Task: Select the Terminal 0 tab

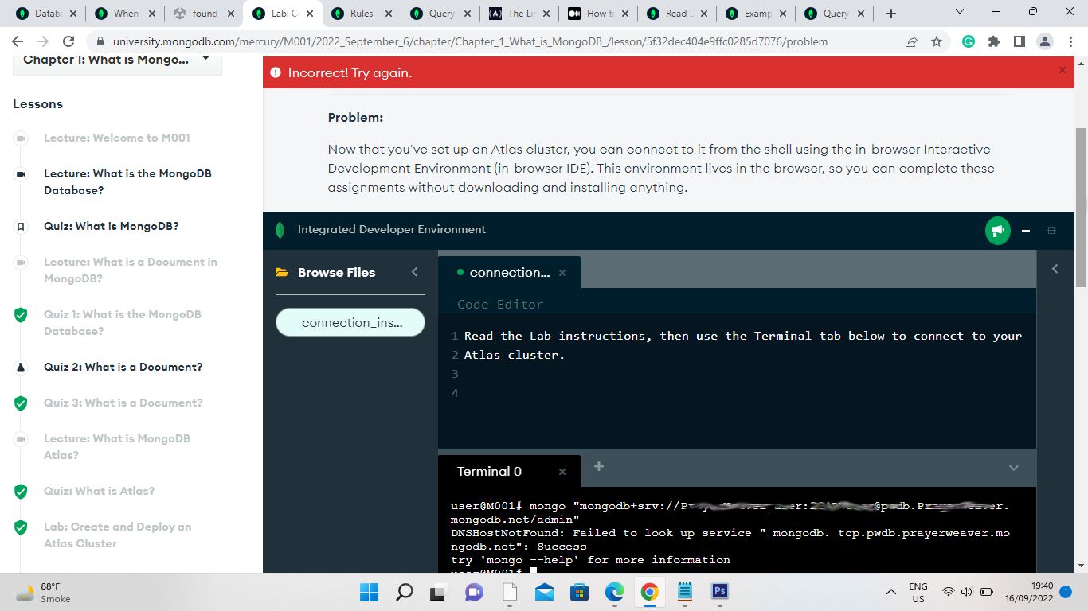Action: (x=489, y=472)
